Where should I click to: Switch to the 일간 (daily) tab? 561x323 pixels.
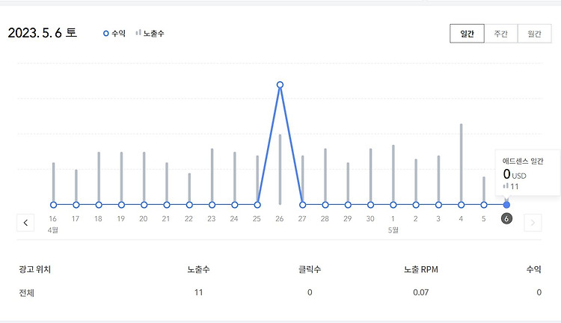tap(467, 34)
